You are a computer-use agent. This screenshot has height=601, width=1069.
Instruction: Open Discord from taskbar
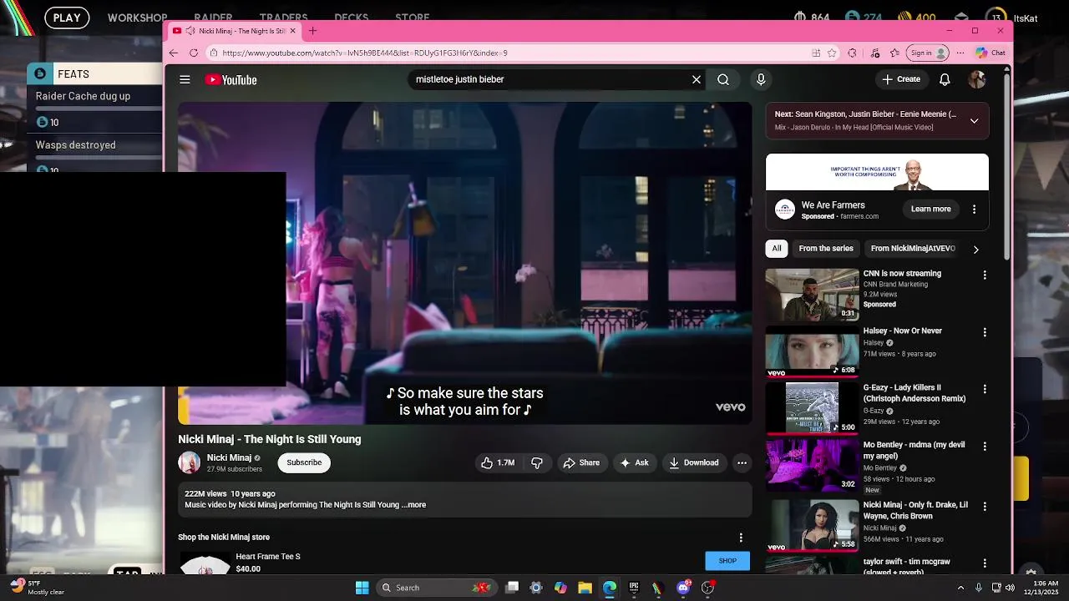[x=683, y=588]
